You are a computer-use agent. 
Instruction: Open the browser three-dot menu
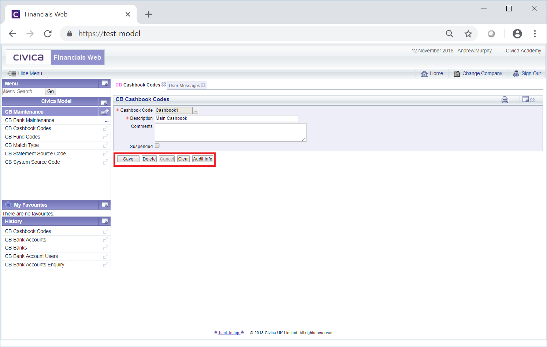(x=535, y=34)
